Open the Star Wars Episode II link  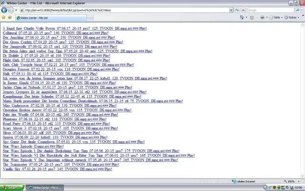pos(33,146)
